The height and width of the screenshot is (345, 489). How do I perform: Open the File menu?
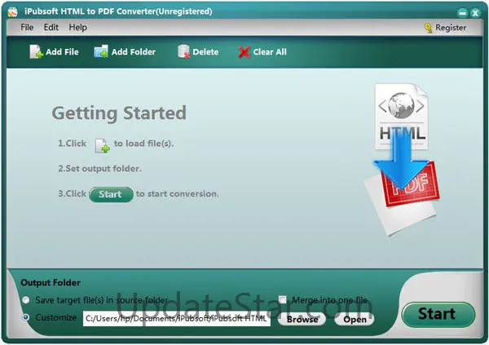coord(27,28)
